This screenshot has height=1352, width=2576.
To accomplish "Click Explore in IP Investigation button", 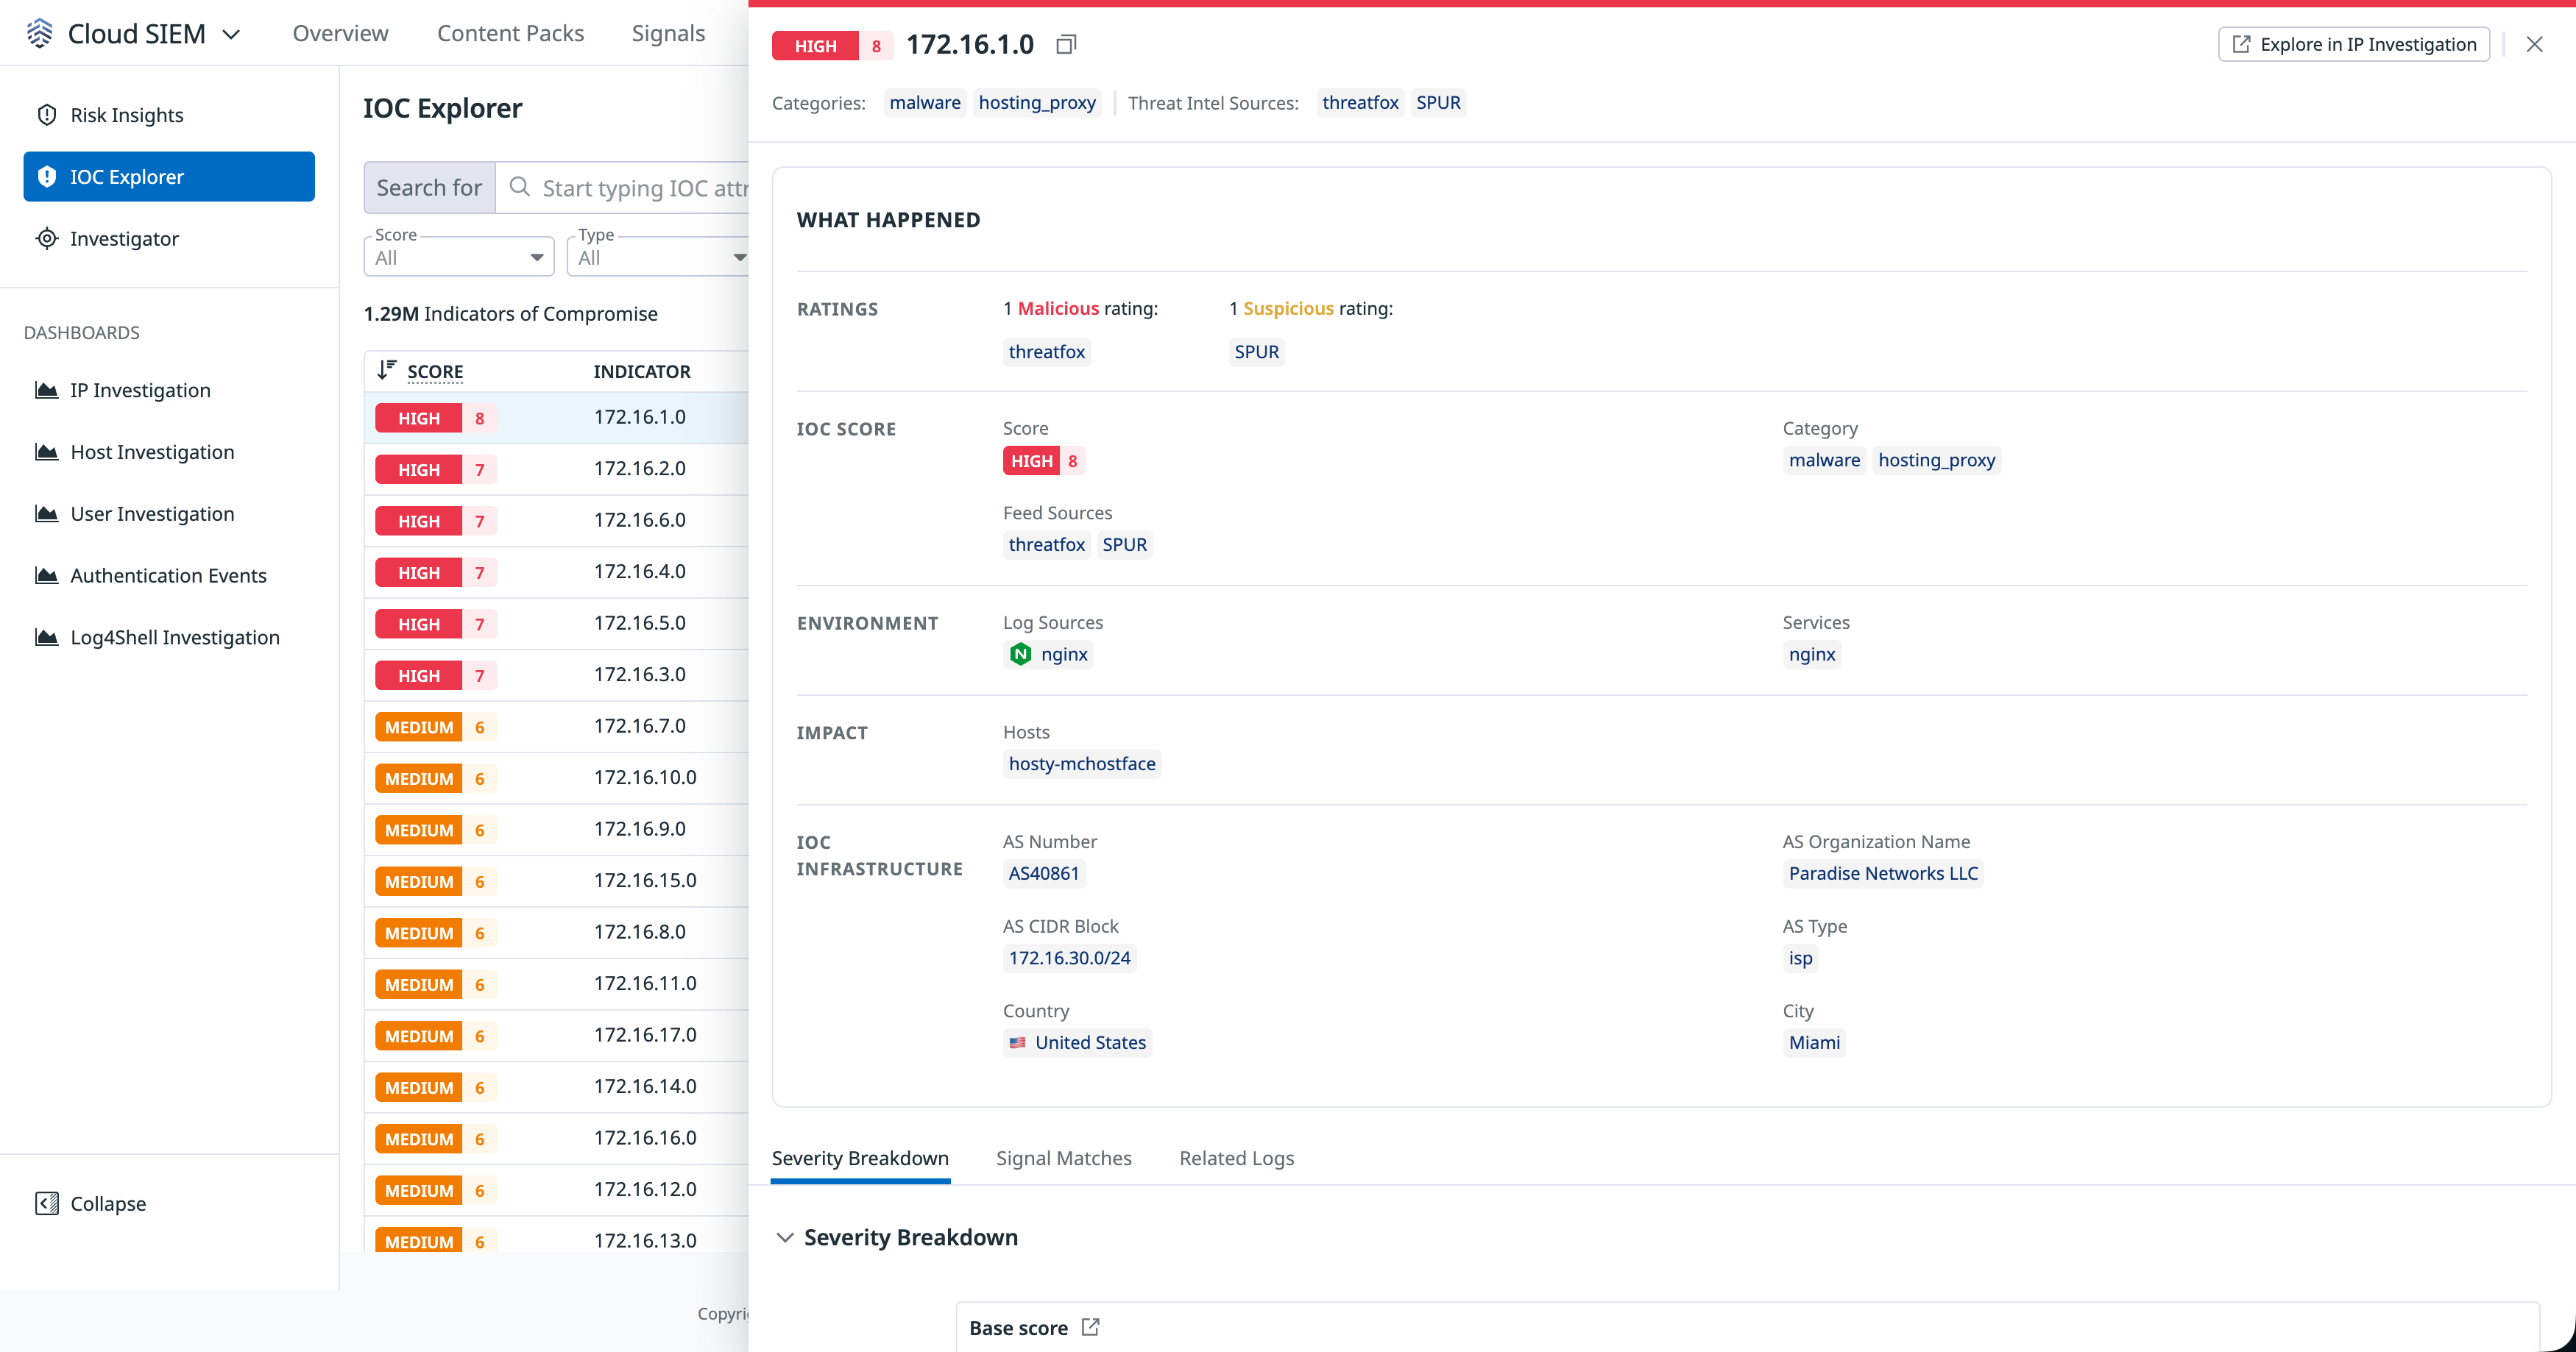I will pyautogui.click(x=2353, y=45).
